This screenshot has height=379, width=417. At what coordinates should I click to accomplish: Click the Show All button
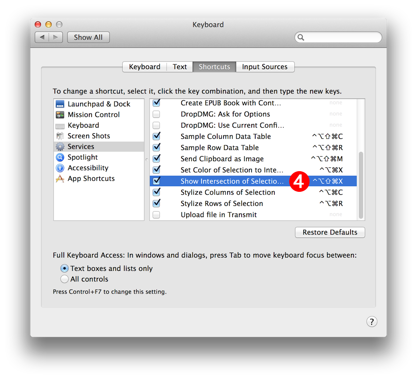pos(89,37)
